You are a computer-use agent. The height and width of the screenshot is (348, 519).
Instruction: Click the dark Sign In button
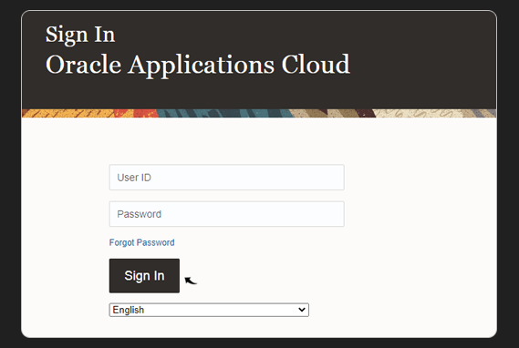[x=144, y=276]
